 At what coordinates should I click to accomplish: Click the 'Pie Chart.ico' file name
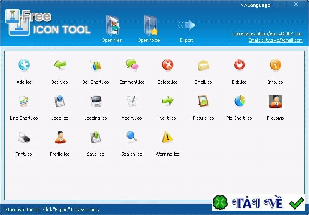pyautogui.click(x=239, y=118)
